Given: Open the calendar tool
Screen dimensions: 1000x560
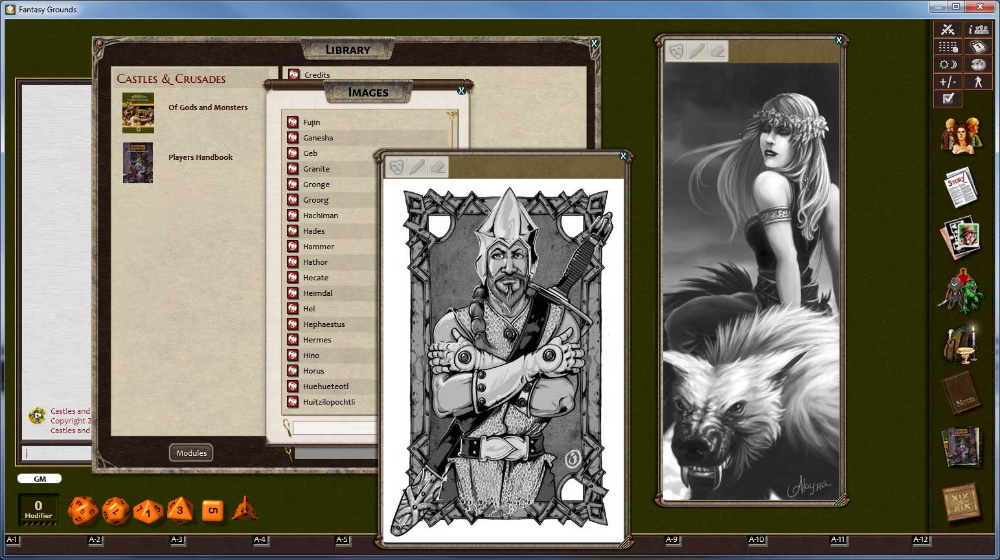Looking at the screenshot, I should pyautogui.click(x=978, y=46).
